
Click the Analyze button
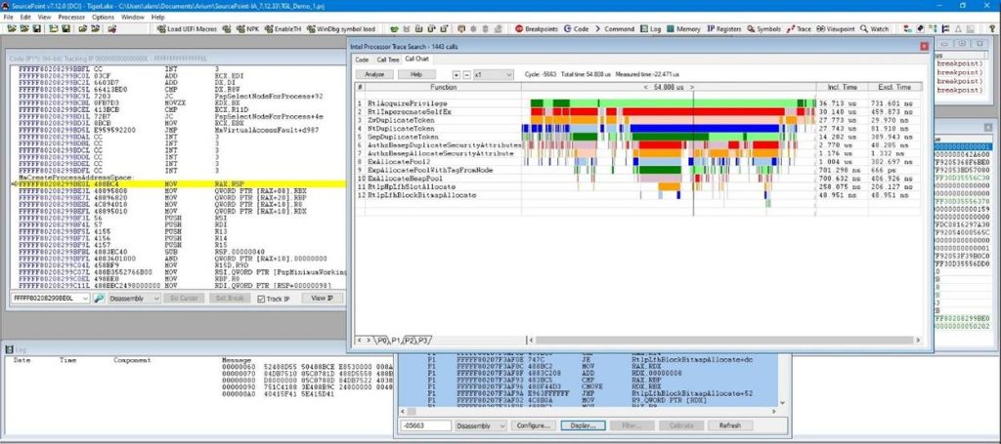(x=373, y=74)
